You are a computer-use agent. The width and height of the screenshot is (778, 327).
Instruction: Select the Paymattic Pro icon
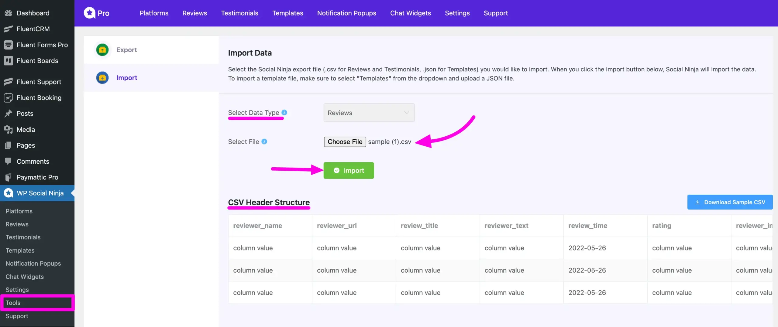(x=8, y=177)
